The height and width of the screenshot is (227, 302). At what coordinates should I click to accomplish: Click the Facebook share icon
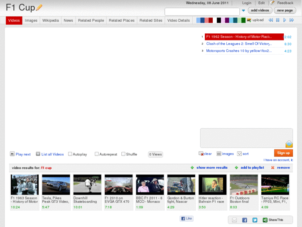click(245, 220)
